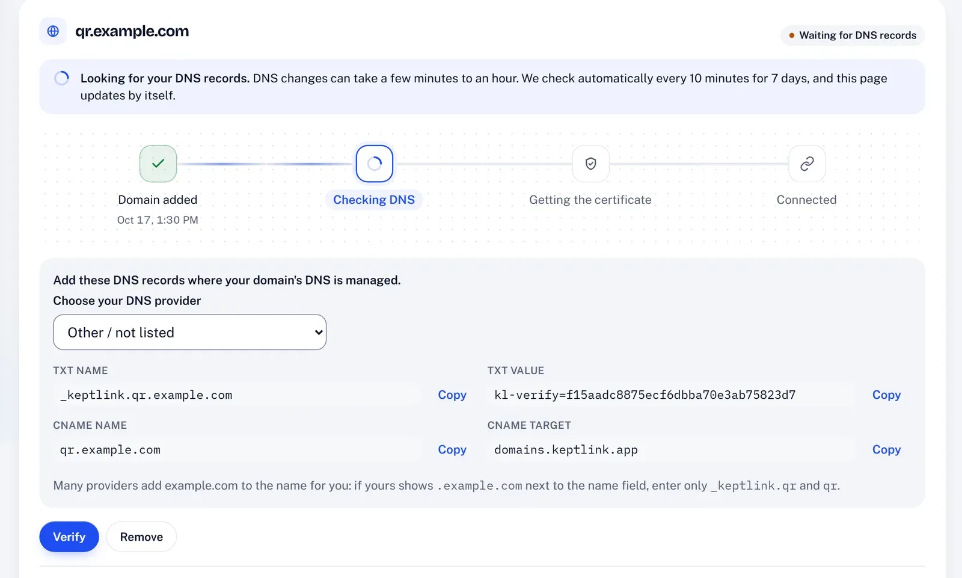Select the _keptlink.qr.example.com text

tap(146, 395)
